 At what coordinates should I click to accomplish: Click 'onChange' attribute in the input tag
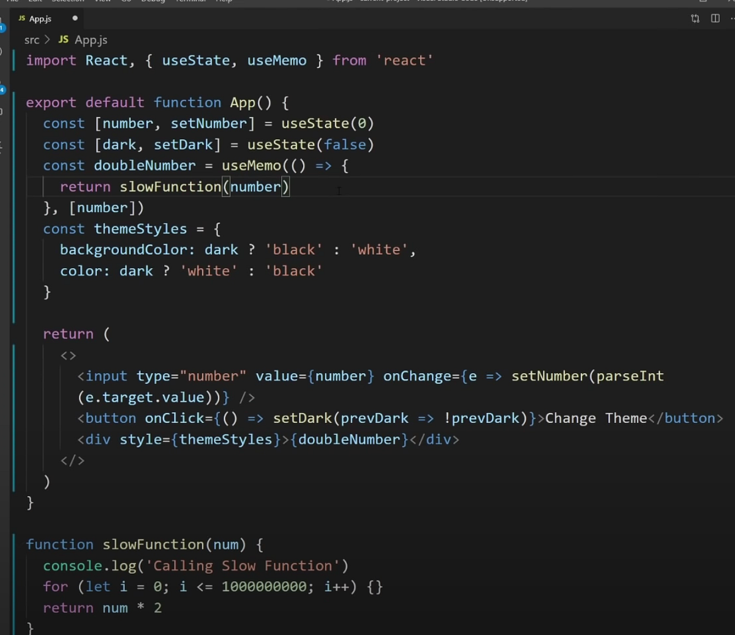(x=417, y=377)
